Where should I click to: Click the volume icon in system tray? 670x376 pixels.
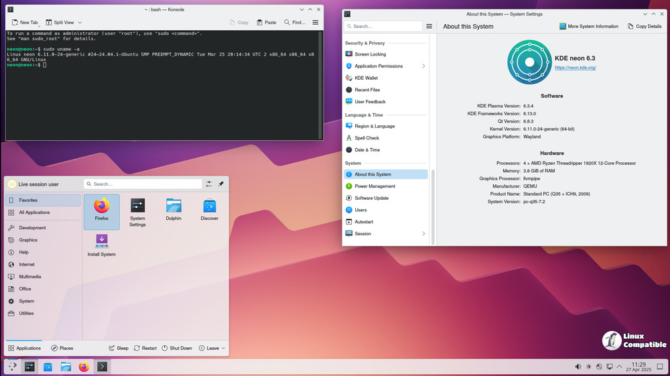point(578,367)
